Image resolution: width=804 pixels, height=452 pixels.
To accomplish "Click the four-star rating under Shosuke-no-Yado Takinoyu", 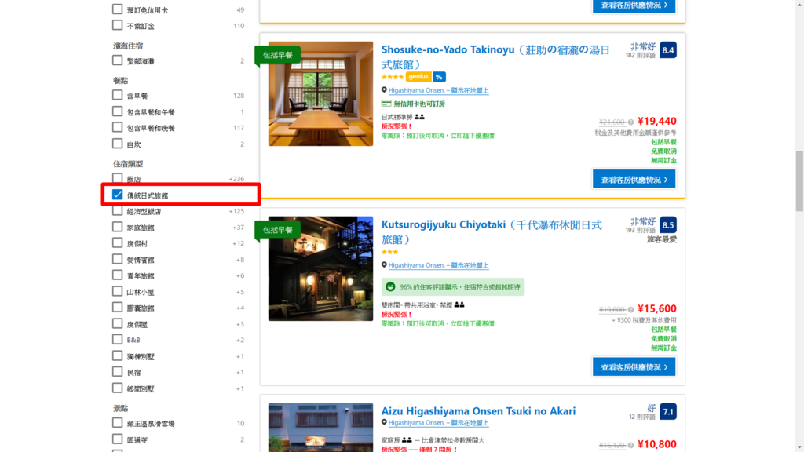I will click(393, 77).
